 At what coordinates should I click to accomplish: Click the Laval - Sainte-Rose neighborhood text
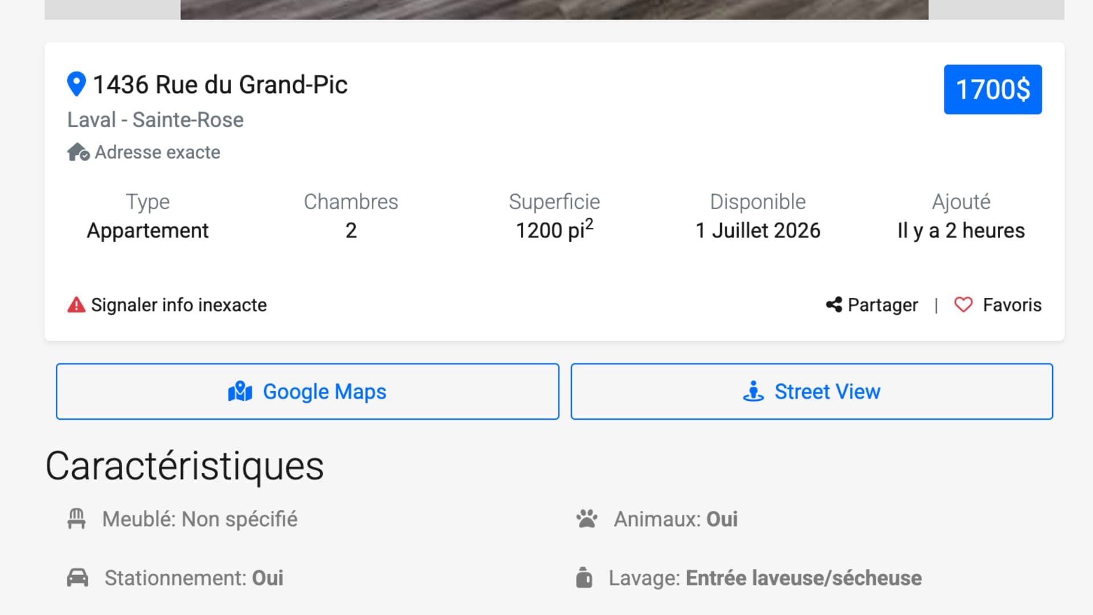click(155, 120)
